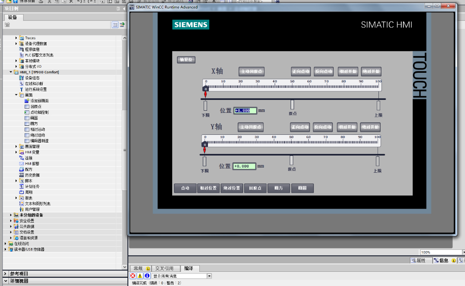Viewport: 465px width, 286px height.
Task: Click the error filter red X icon
Action: [133, 276]
